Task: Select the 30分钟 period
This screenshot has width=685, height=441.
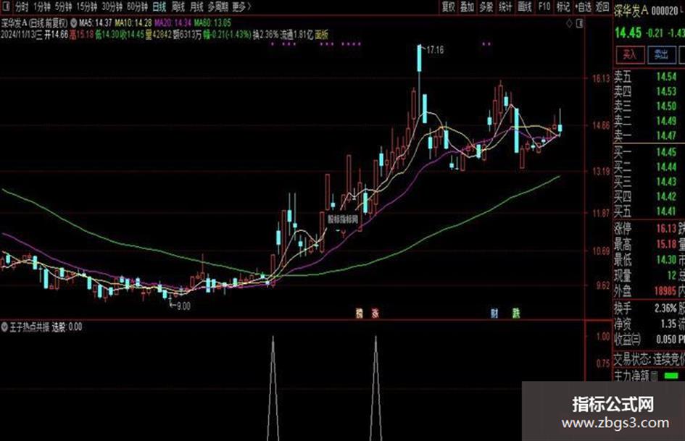Action: [x=112, y=7]
